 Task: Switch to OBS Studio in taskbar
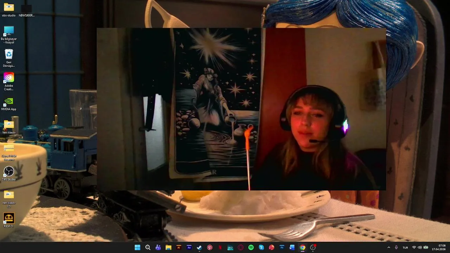click(x=313, y=247)
